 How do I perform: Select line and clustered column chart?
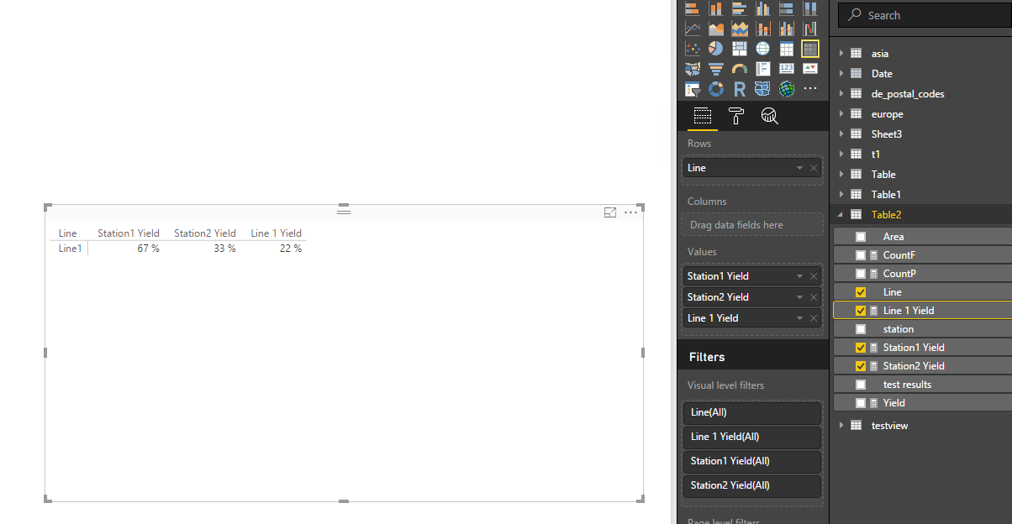point(787,29)
